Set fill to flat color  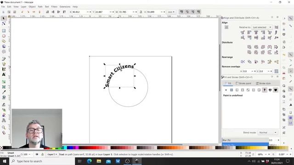(x=232, y=90)
